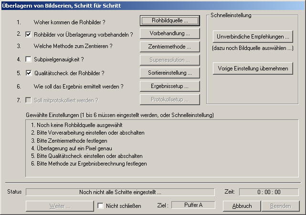Click the Puffer A target field
Image resolution: width=306 pixels, height=215 pixels.
point(193,205)
